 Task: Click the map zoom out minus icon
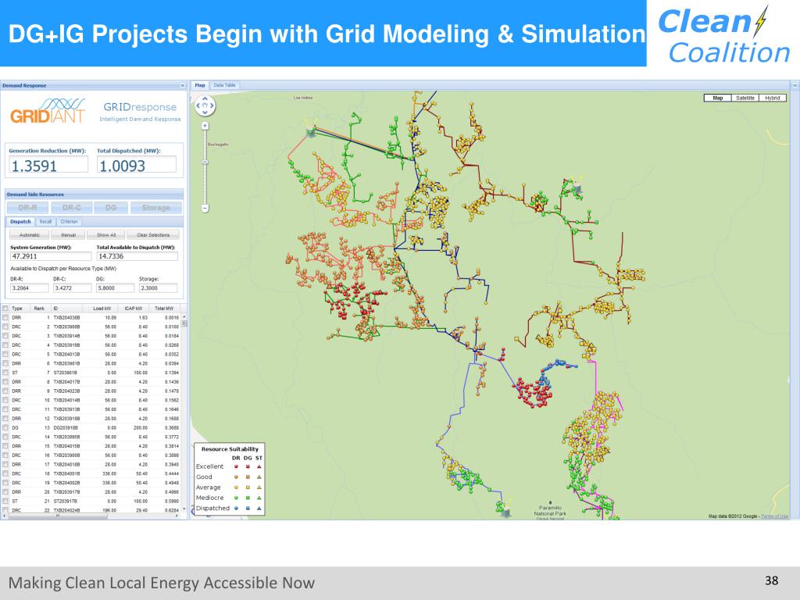coord(205,208)
